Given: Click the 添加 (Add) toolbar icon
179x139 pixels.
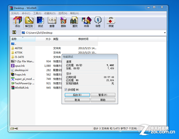Looking at the screenshot, I should coord(18,22).
